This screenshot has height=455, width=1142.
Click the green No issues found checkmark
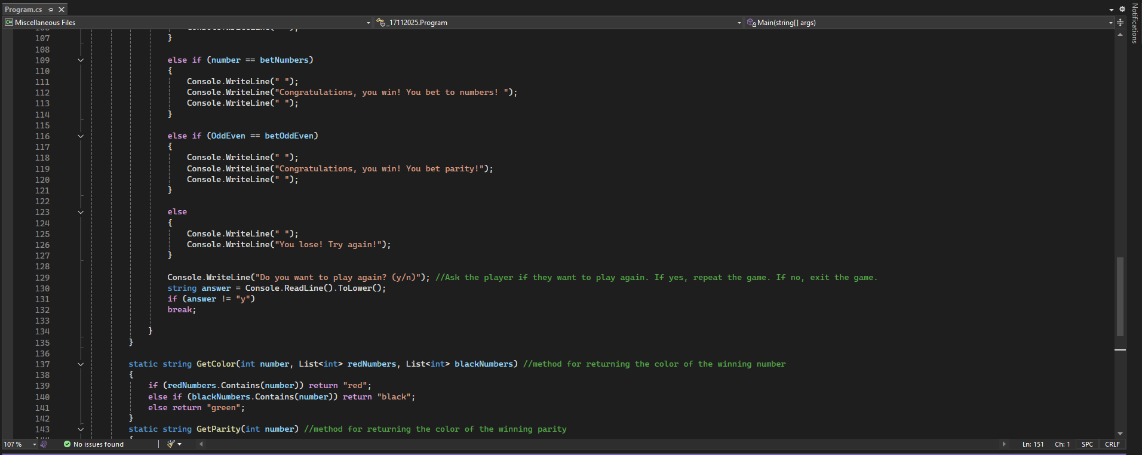67,444
